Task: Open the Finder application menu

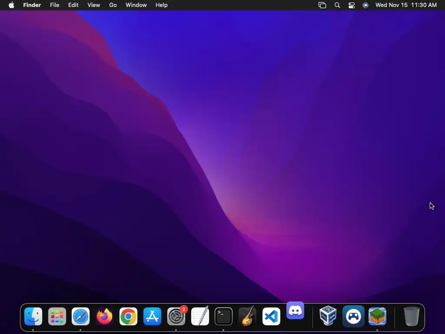Action: (x=32, y=5)
